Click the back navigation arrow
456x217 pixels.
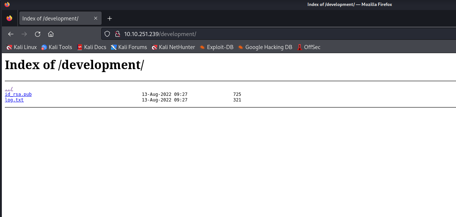11,34
